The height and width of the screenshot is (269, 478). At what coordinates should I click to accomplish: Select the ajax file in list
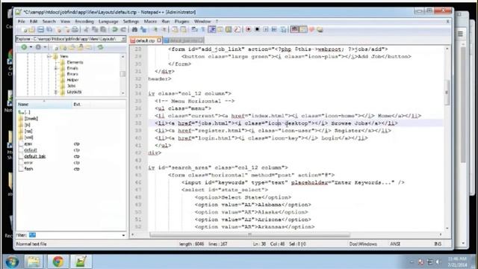28,143
